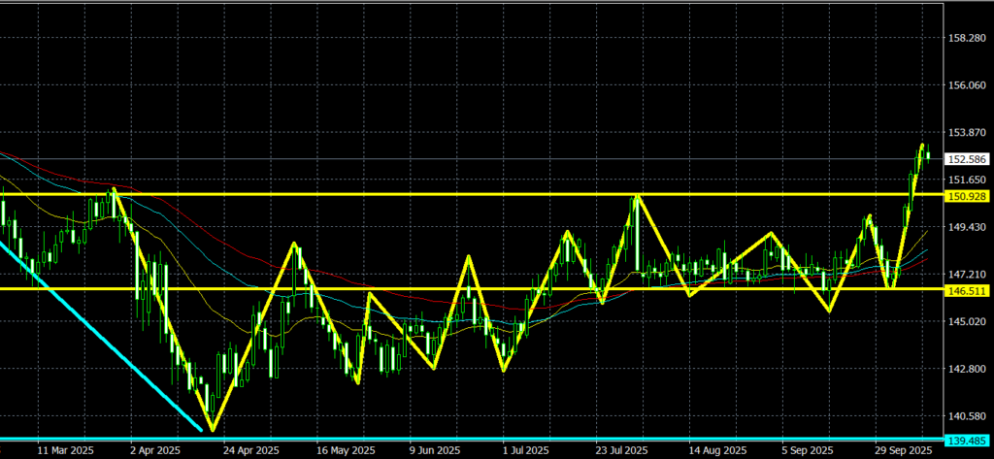The width and height of the screenshot is (994, 459).
Task: Select the 23 Jul 2025 date label
Action: click(621, 451)
